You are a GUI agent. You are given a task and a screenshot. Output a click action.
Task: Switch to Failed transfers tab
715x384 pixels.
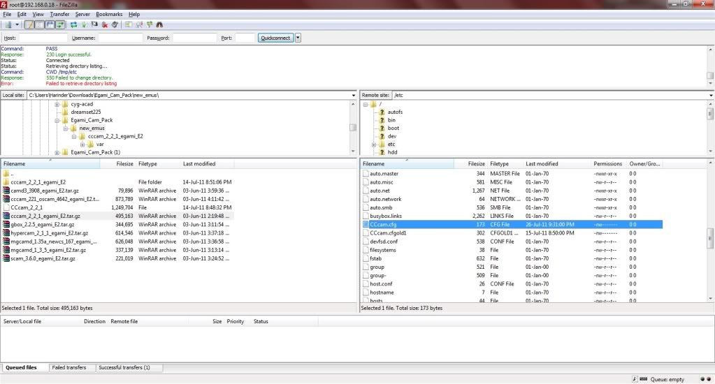[69, 367]
